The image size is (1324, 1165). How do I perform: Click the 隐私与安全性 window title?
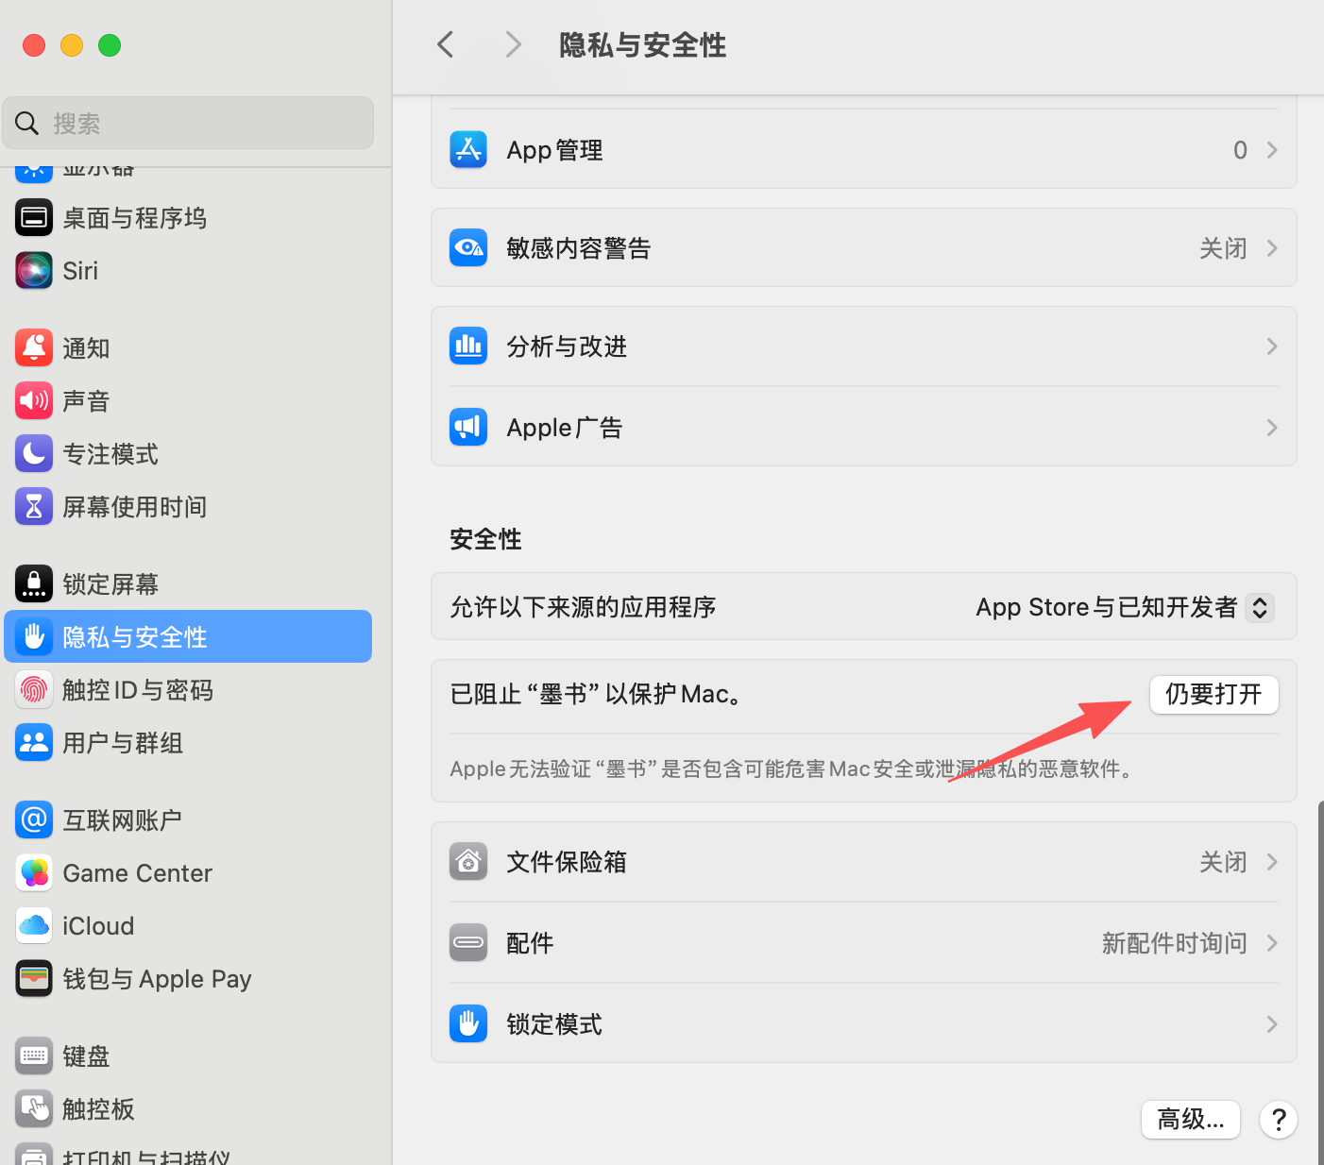tap(642, 44)
